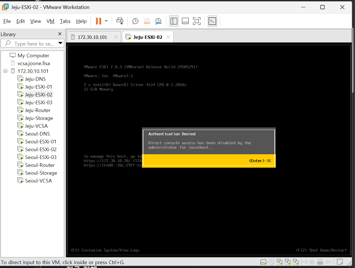The image size is (355, 268).
Task: Click the hard disk status bar icon
Action: pos(263,262)
